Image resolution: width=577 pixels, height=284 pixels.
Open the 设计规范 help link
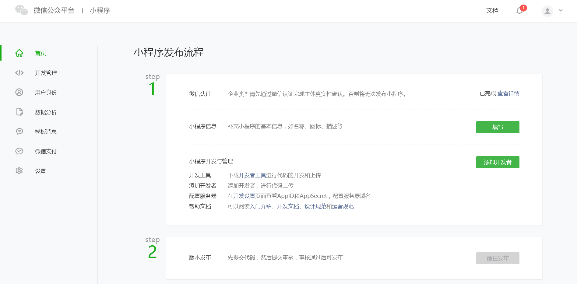tap(315, 206)
